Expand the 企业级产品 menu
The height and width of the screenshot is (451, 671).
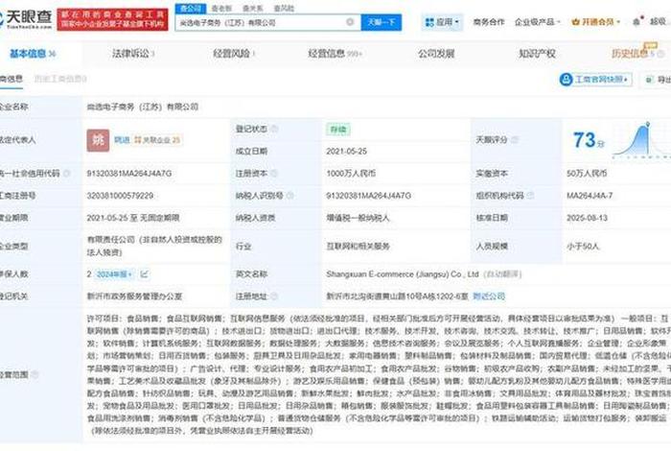pyautogui.click(x=537, y=22)
